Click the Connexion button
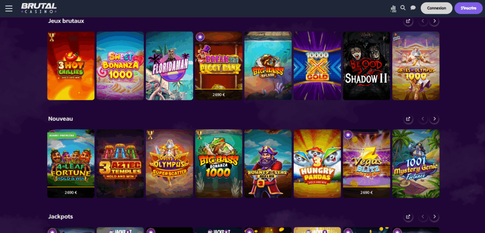 (436, 8)
